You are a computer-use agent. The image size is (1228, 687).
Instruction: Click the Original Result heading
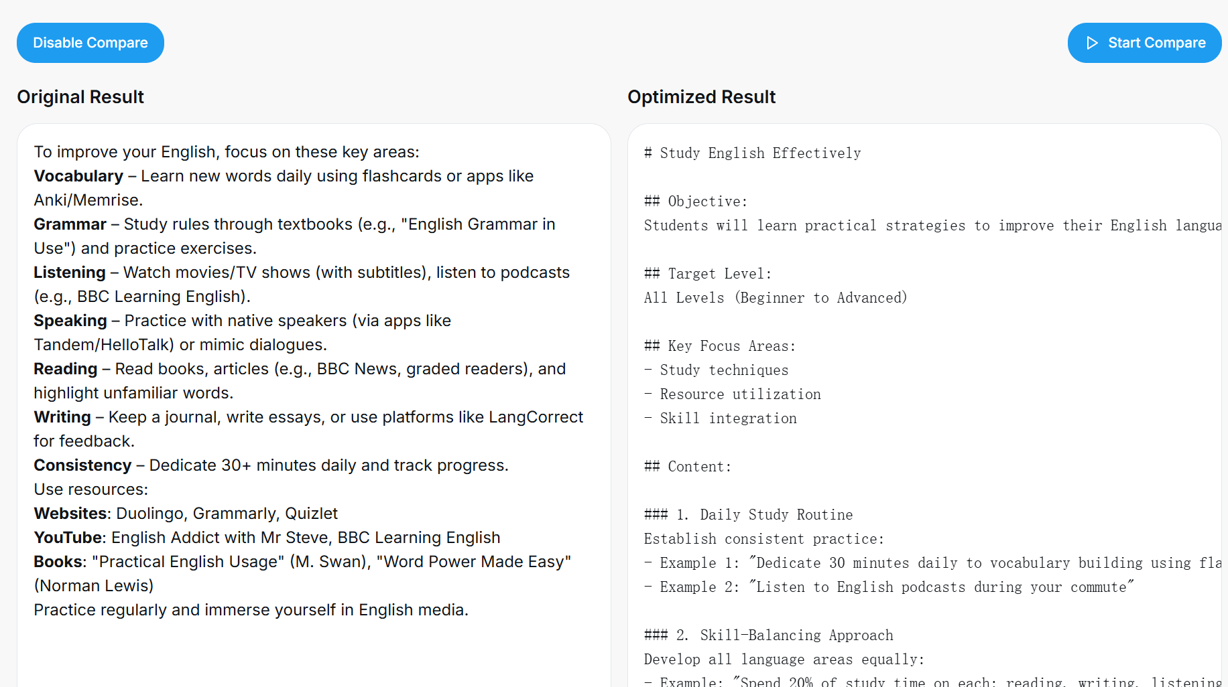(80, 97)
